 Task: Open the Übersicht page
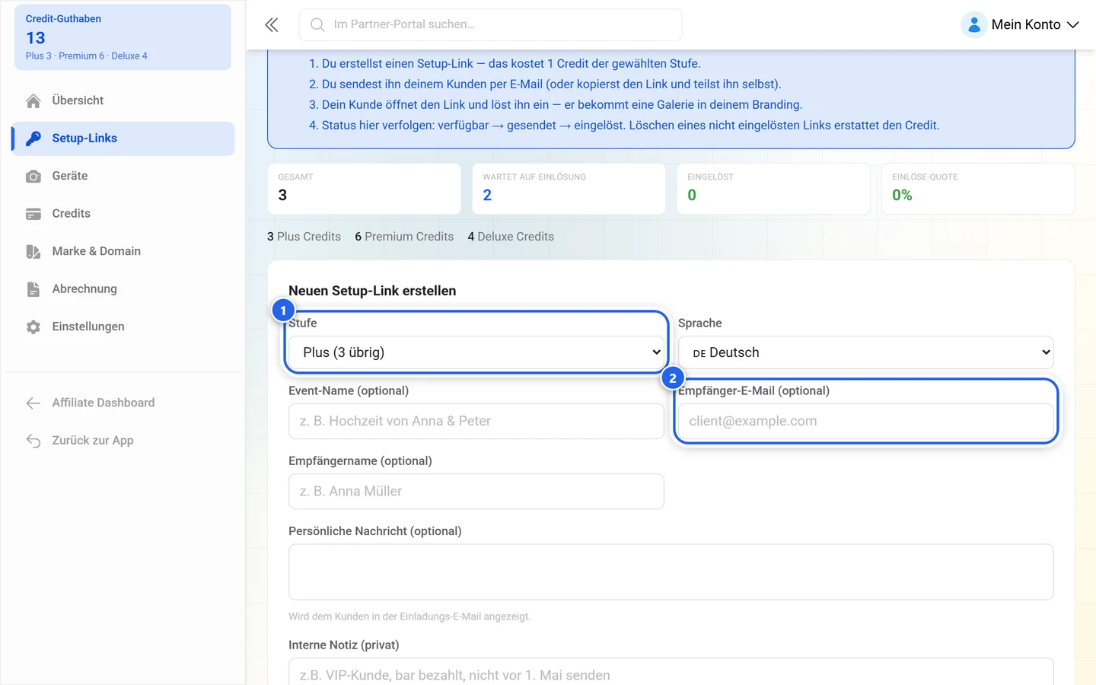(123, 100)
